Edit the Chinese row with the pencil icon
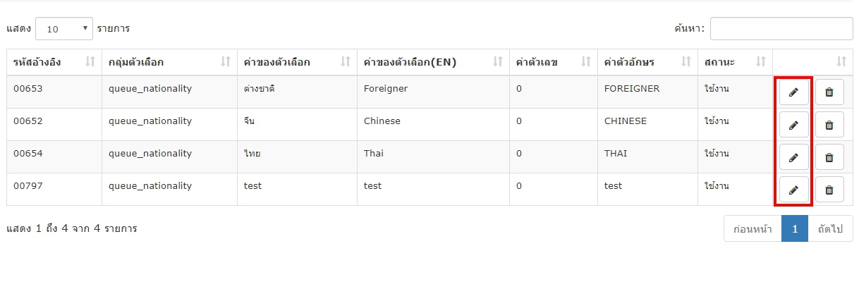The height and width of the screenshot is (282, 859). tap(793, 125)
